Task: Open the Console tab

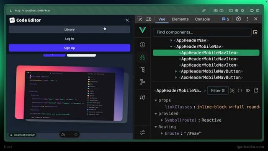Action: coord(202,19)
